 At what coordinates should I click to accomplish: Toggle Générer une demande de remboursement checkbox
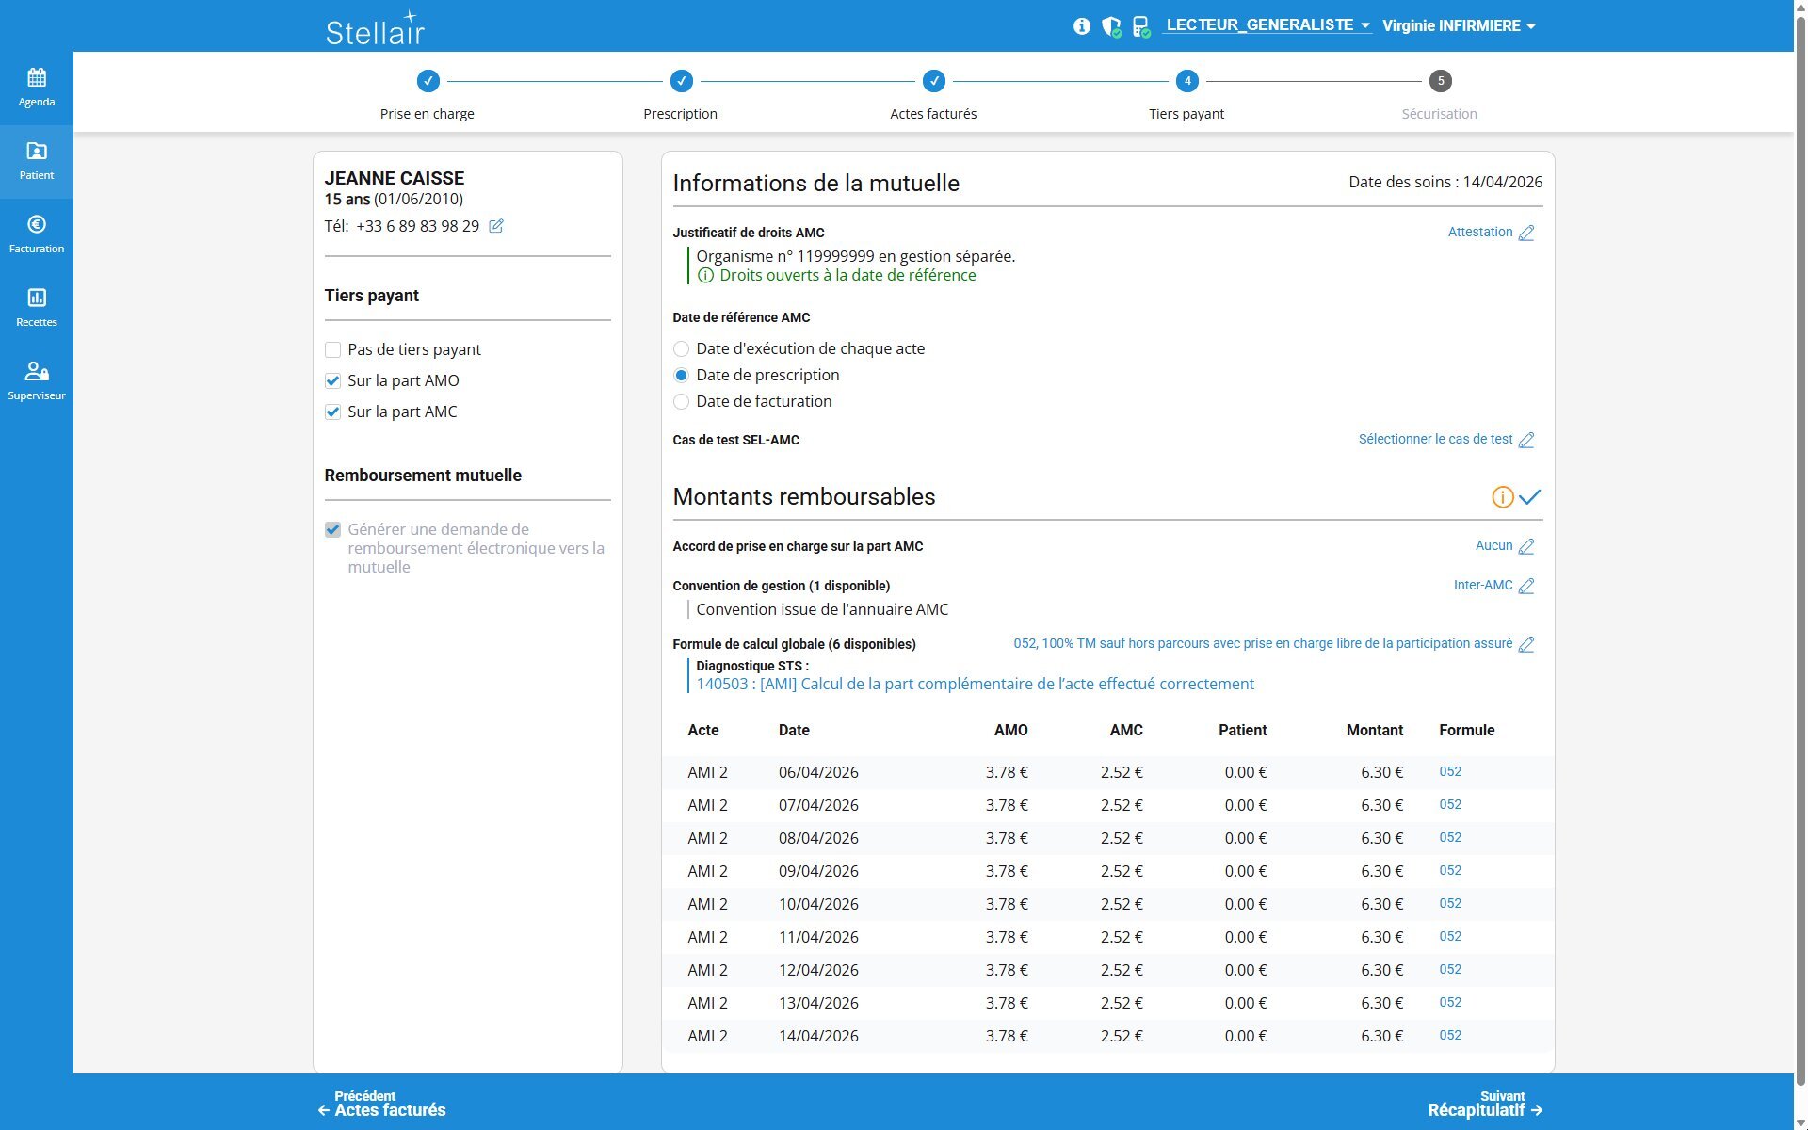click(x=332, y=530)
